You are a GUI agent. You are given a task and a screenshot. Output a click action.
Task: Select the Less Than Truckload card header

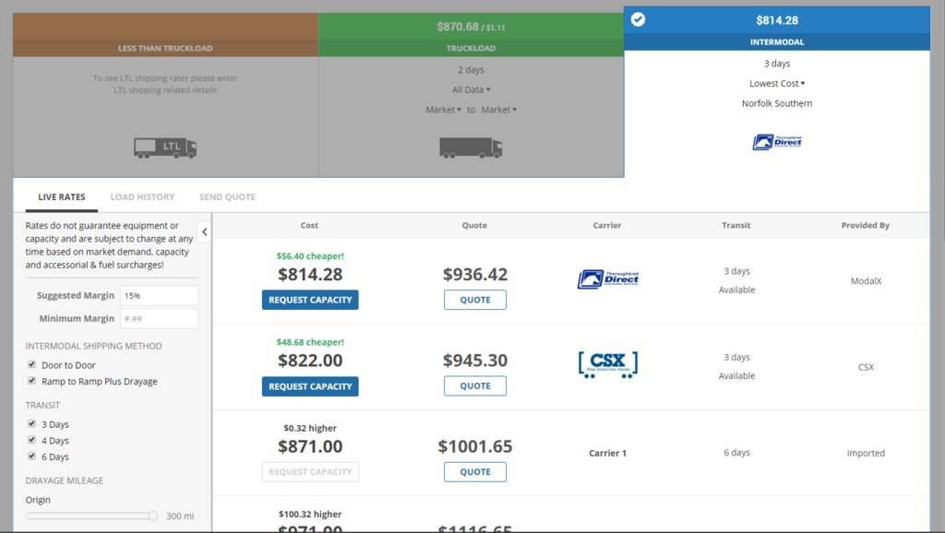(165, 35)
